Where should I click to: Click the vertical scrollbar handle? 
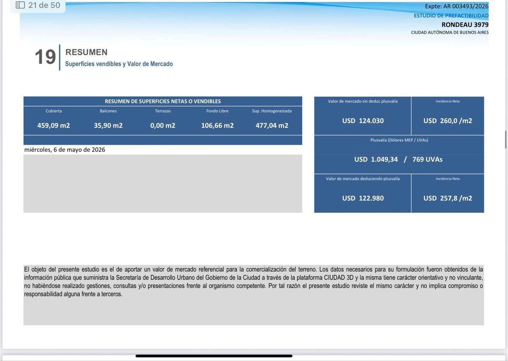(506, 140)
